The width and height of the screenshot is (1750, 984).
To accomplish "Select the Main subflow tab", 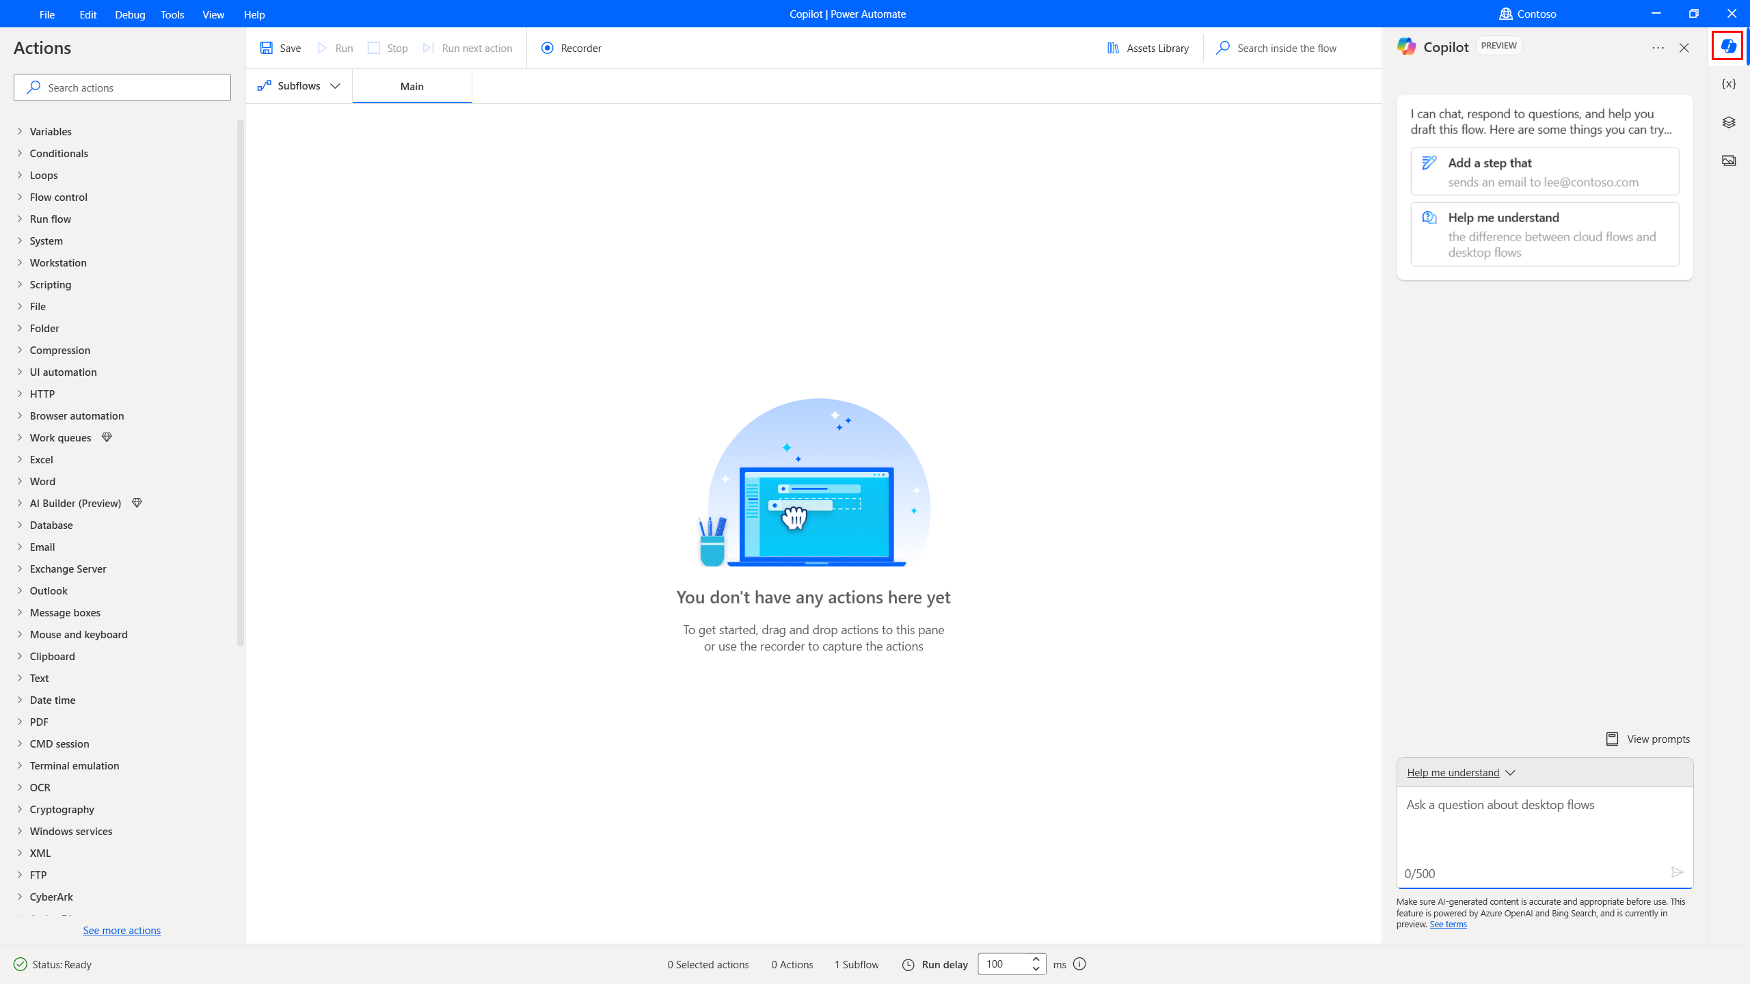I will (411, 85).
